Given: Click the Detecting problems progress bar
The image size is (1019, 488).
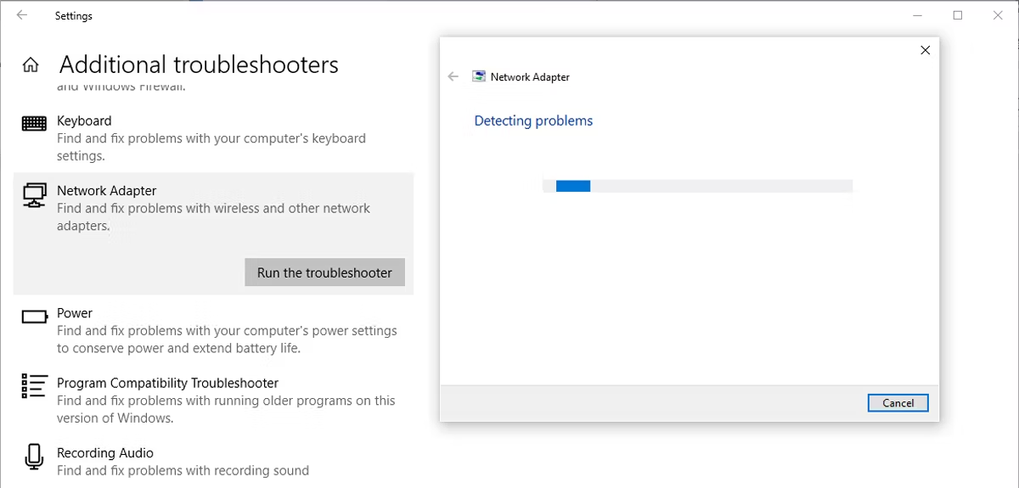Looking at the screenshot, I should pos(696,186).
